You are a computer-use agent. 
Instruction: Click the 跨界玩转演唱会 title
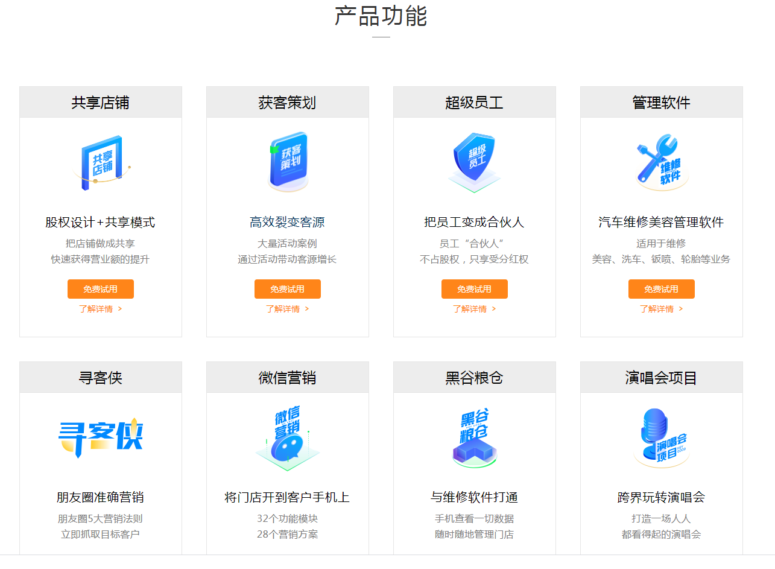[662, 497]
